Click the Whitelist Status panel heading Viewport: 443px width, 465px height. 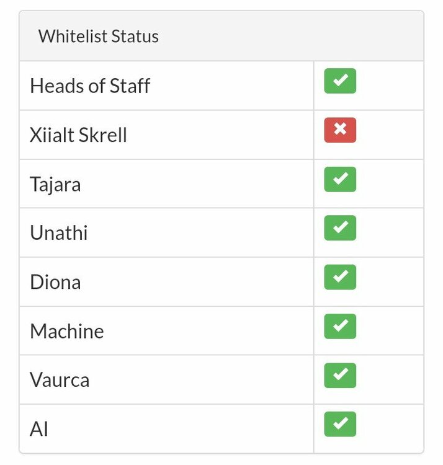click(99, 36)
